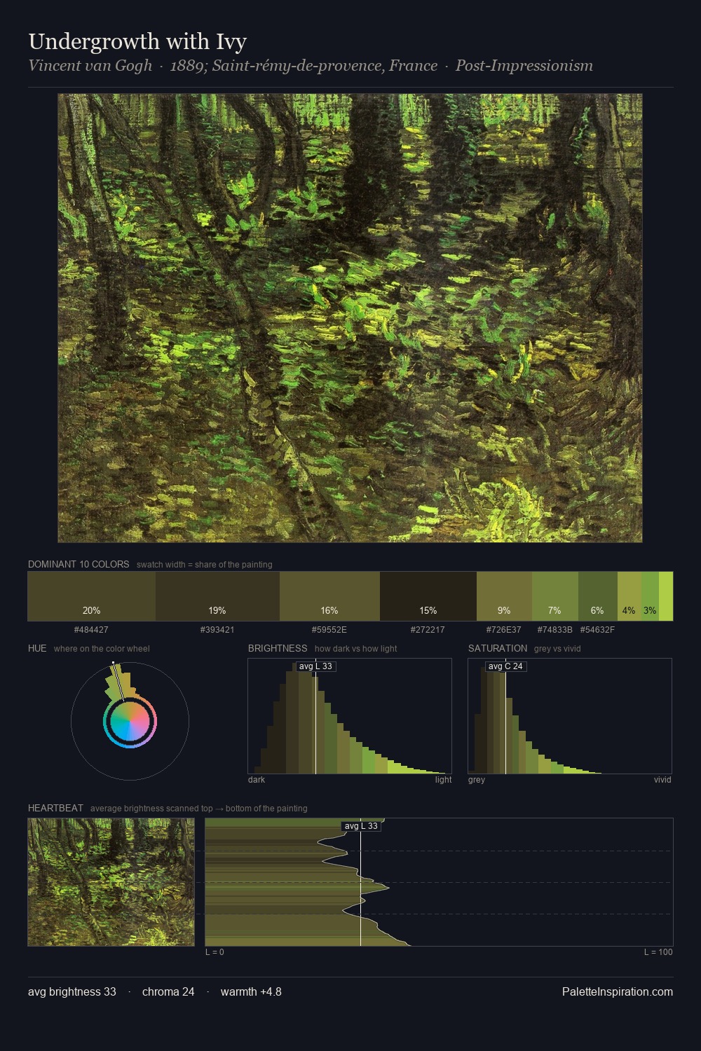Click the 'L = 100' axis label

(x=658, y=952)
